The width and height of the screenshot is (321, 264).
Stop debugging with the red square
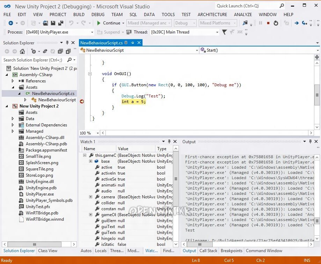pos(268,23)
